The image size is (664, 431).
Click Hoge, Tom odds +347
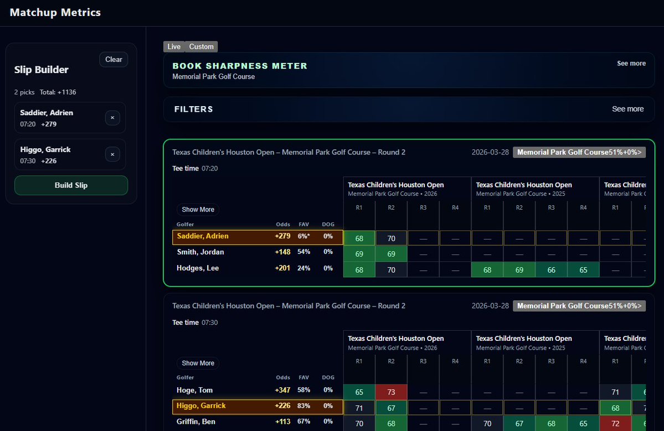tap(282, 390)
